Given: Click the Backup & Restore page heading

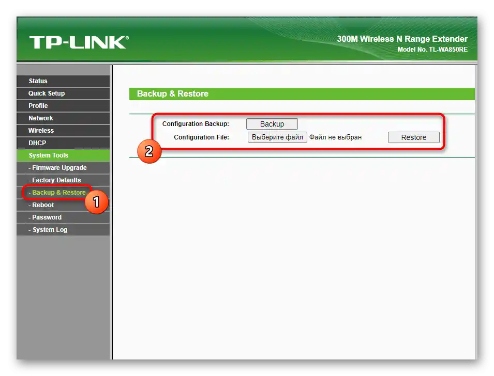Looking at the screenshot, I should tap(173, 94).
